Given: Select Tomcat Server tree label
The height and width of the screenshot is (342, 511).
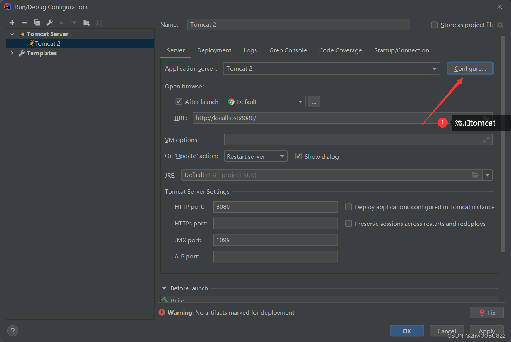Looking at the screenshot, I should (48, 34).
